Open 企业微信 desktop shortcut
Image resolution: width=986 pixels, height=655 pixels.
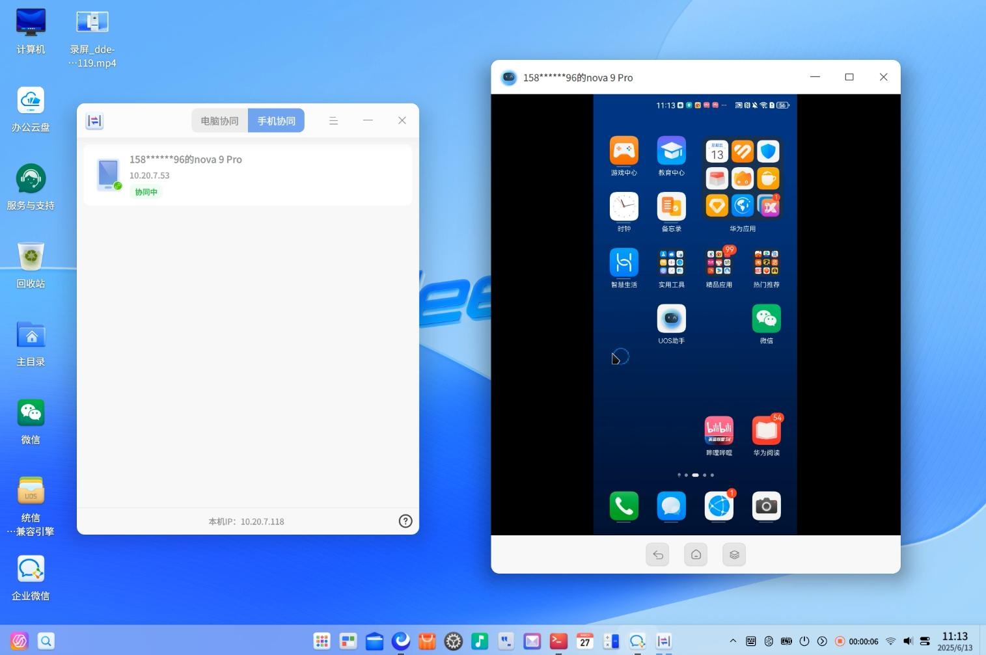click(x=31, y=578)
